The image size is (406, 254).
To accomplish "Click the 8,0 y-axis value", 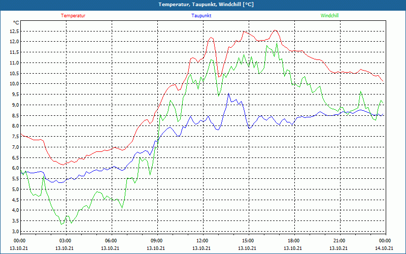I will [16, 126].
